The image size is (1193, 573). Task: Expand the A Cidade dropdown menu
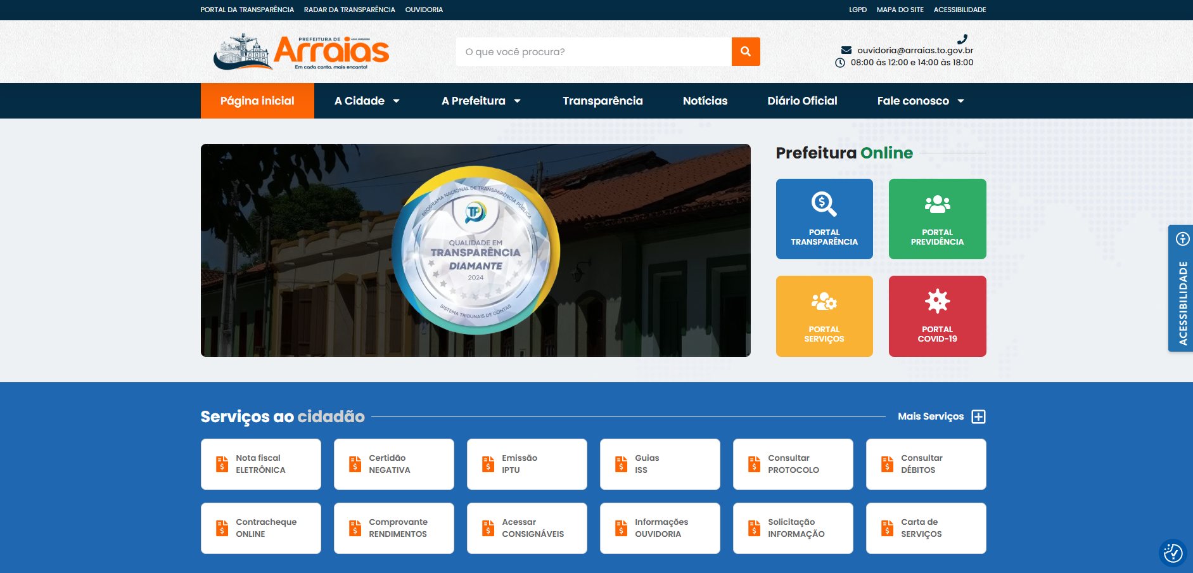click(x=367, y=101)
